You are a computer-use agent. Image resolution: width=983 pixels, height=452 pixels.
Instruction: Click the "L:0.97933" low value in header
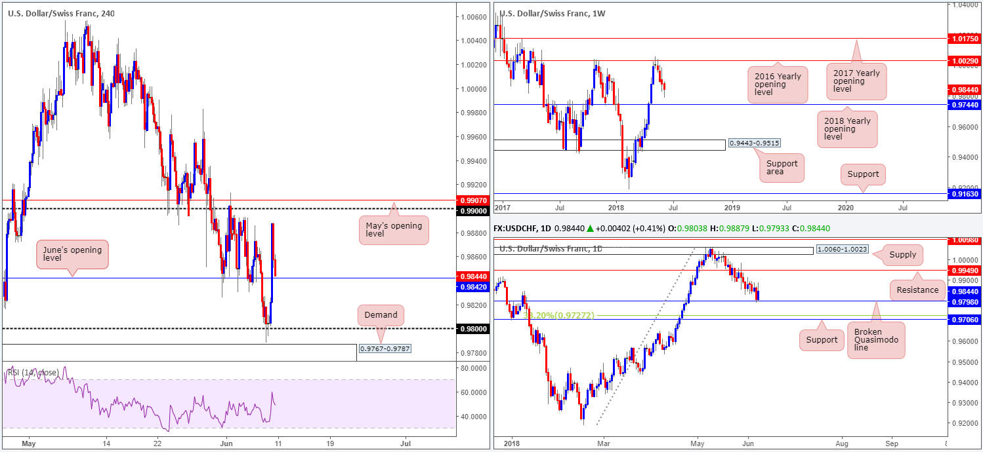coord(770,229)
